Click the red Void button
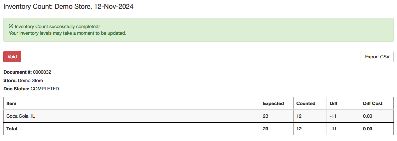This screenshot has height=141, width=397. coord(12,57)
